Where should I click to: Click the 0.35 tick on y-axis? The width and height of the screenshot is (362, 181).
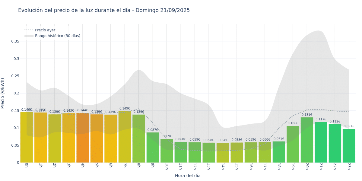pos(15,41)
